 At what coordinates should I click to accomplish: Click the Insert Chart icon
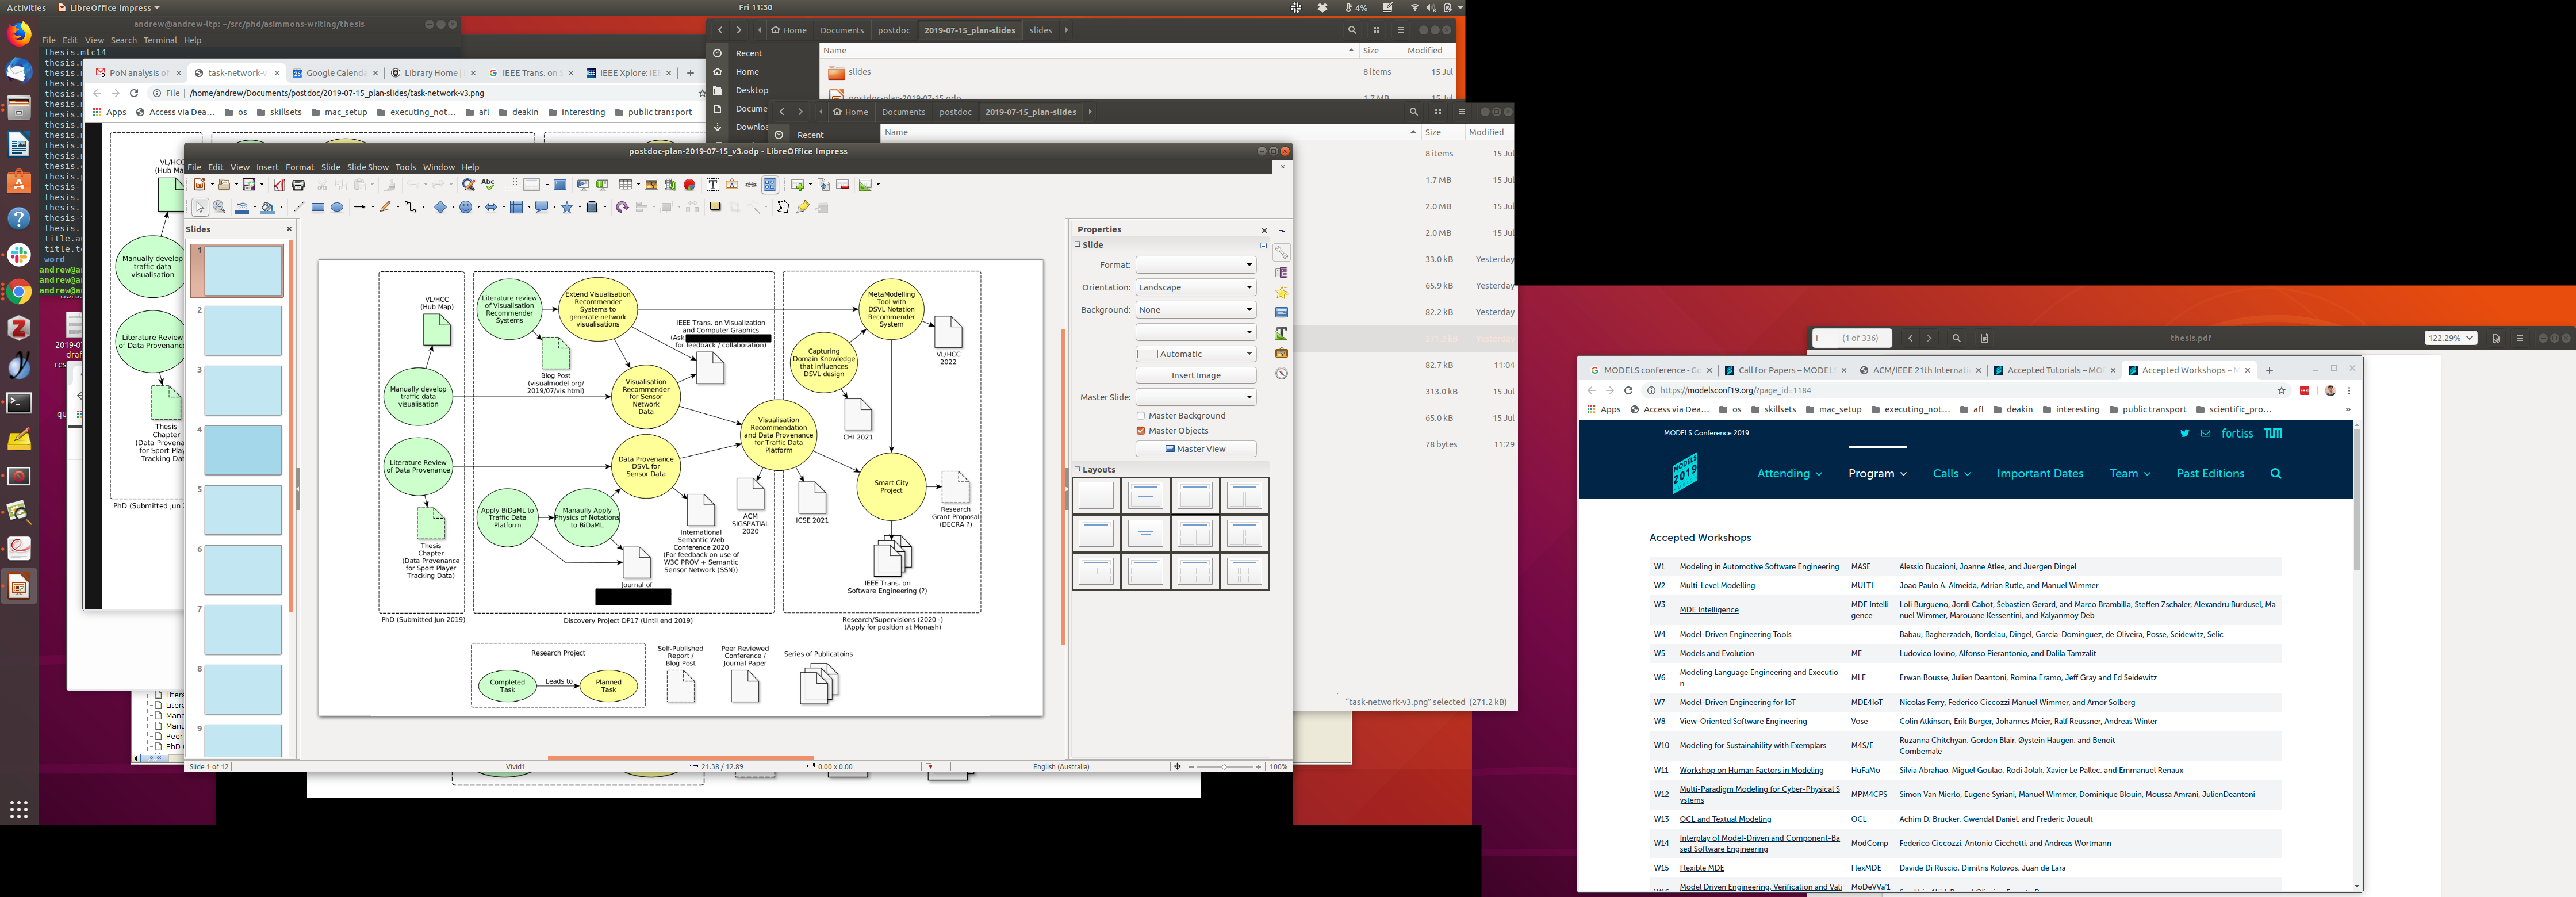click(x=689, y=185)
